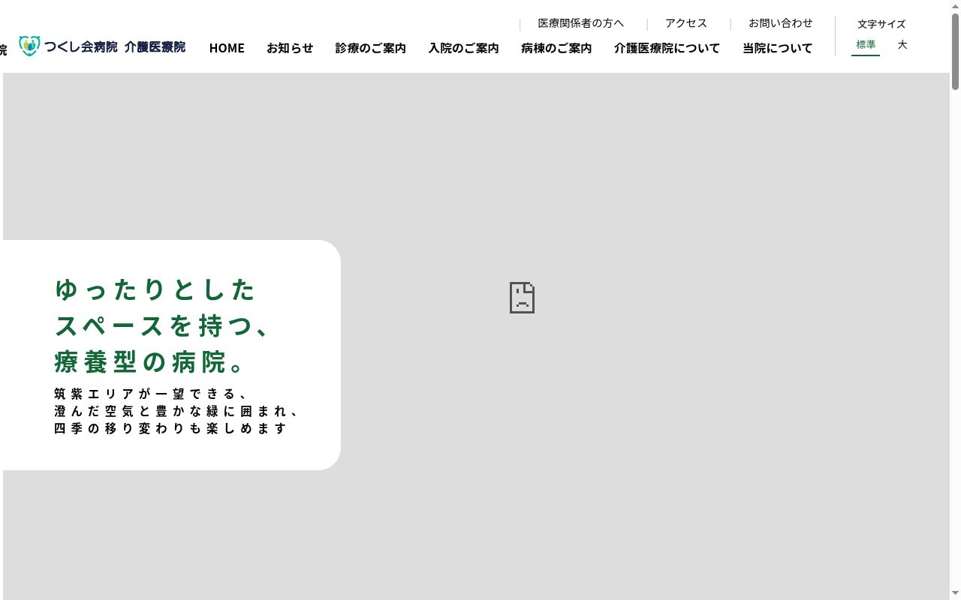Click the heading ゆったりとした
The height and width of the screenshot is (600, 961).
155,289
